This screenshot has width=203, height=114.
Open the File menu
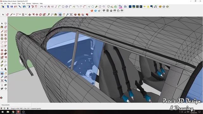pos(2,3)
